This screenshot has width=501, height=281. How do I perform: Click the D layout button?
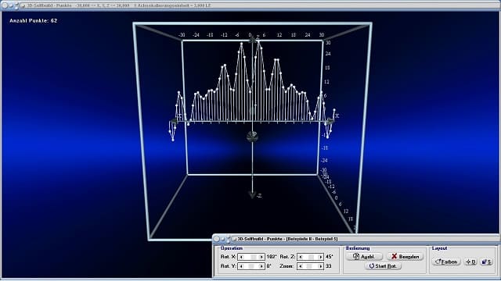click(x=470, y=261)
